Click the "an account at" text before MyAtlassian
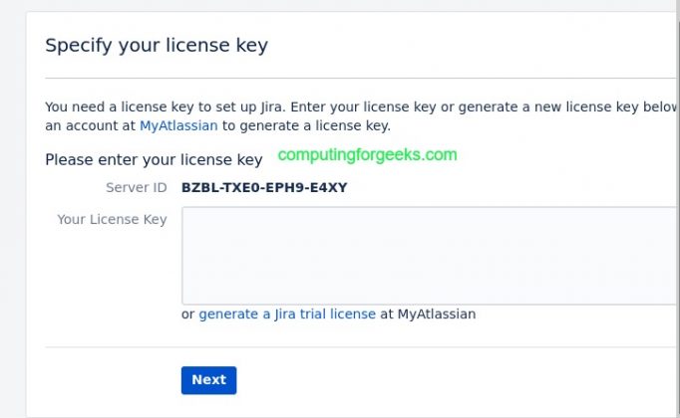Screen dimensions: 680x418 91,125
